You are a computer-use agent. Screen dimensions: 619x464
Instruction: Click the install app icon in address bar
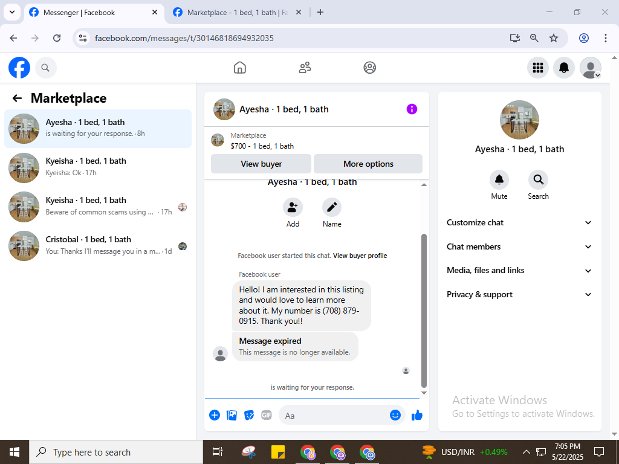(514, 38)
